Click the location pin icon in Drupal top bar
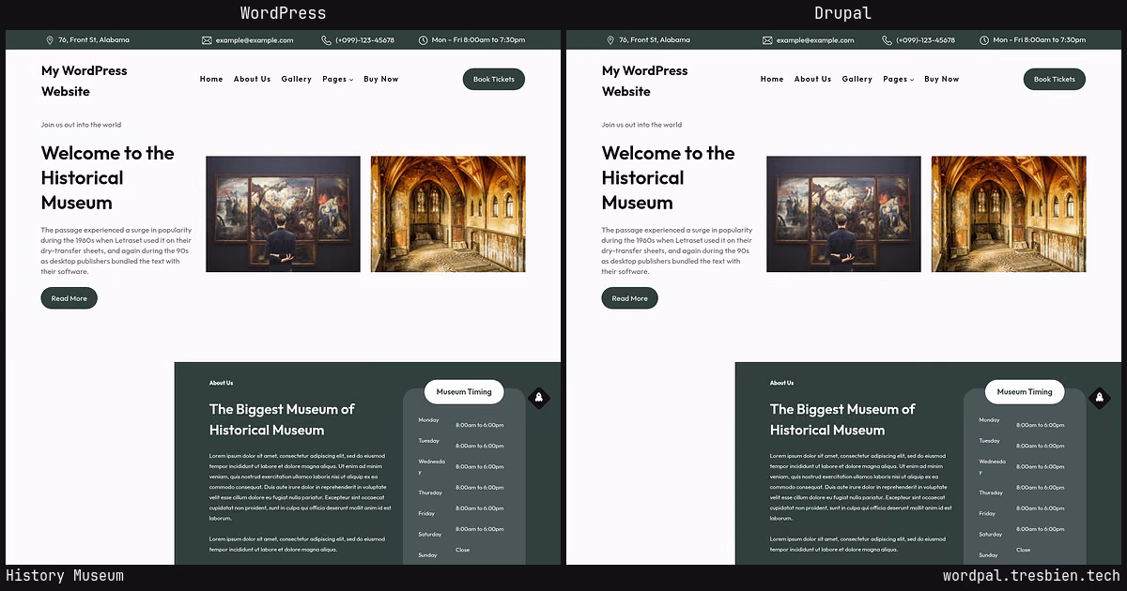The image size is (1127, 591). pos(610,40)
